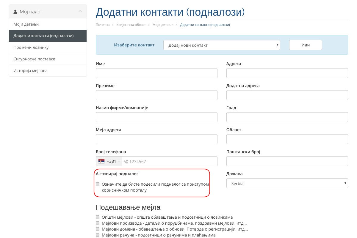Click the Област input field
The image size is (357, 238).
[287, 139]
